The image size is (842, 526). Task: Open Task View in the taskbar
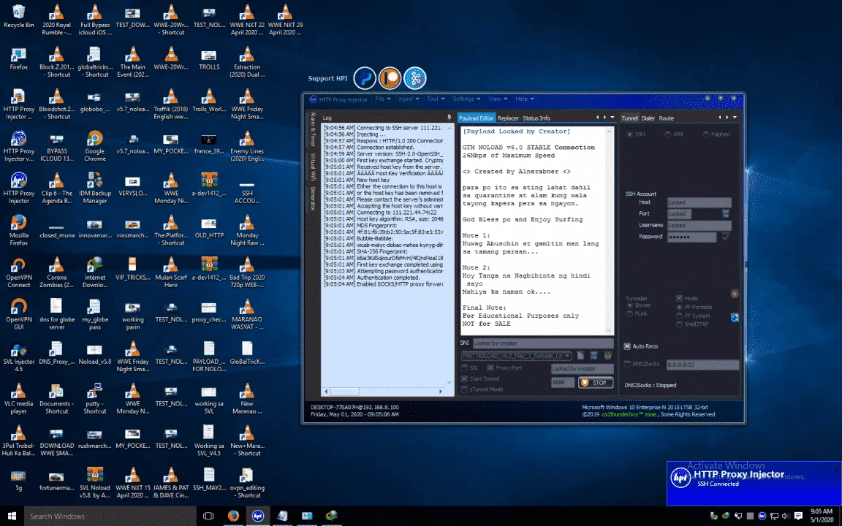pos(208,516)
